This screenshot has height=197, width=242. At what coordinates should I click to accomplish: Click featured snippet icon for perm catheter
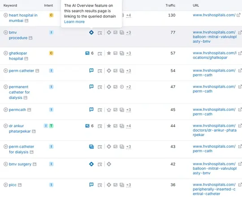point(91,70)
